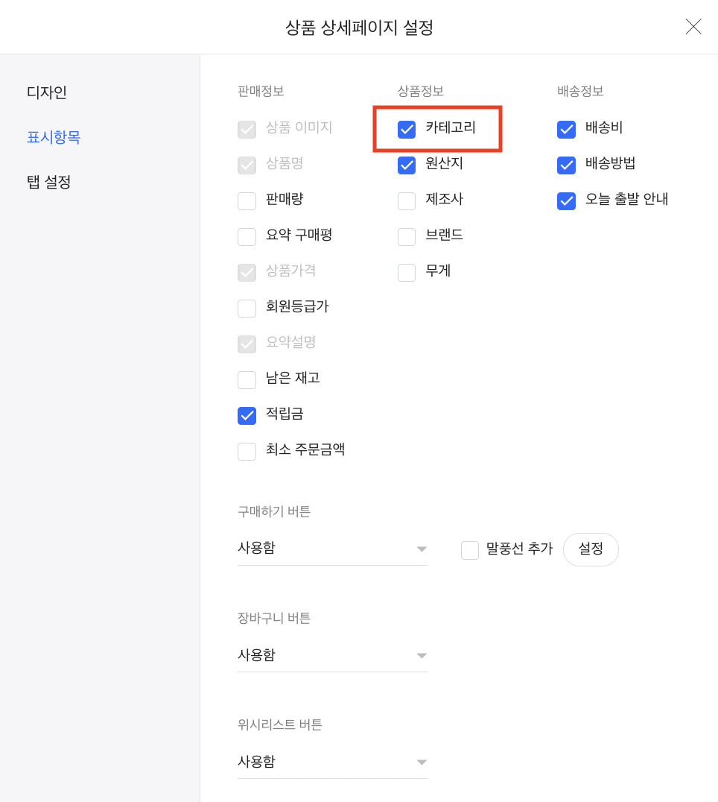Disable the 원산지 checkbox
Image resolution: width=718 pixels, height=802 pixels.
pyautogui.click(x=407, y=165)
